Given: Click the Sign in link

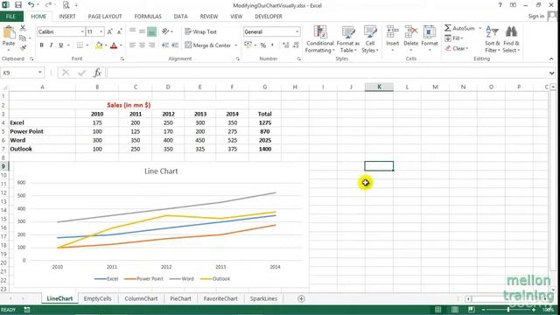Looking at the screenshot, I should pos(535,17).
